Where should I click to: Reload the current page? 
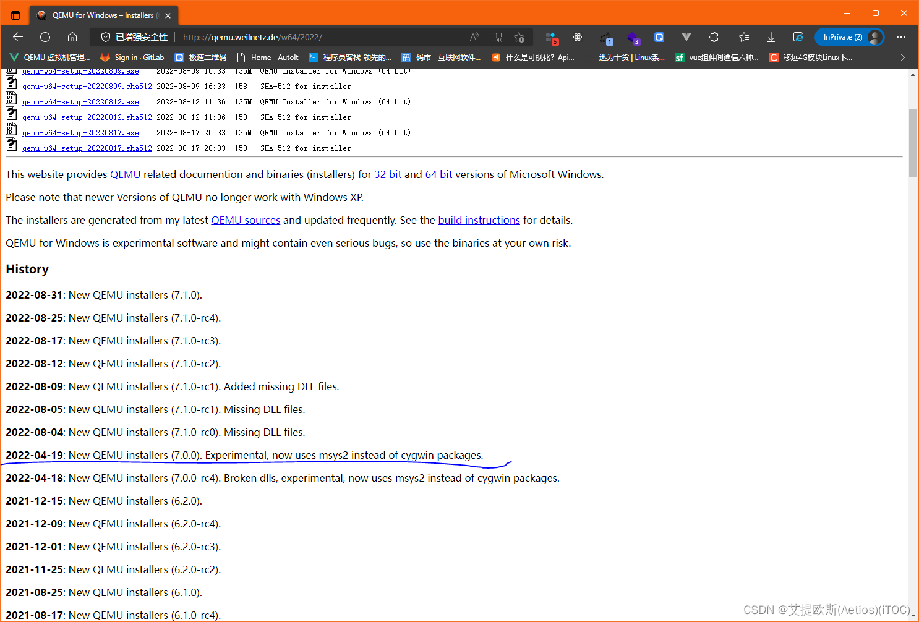tap(45, 37)
